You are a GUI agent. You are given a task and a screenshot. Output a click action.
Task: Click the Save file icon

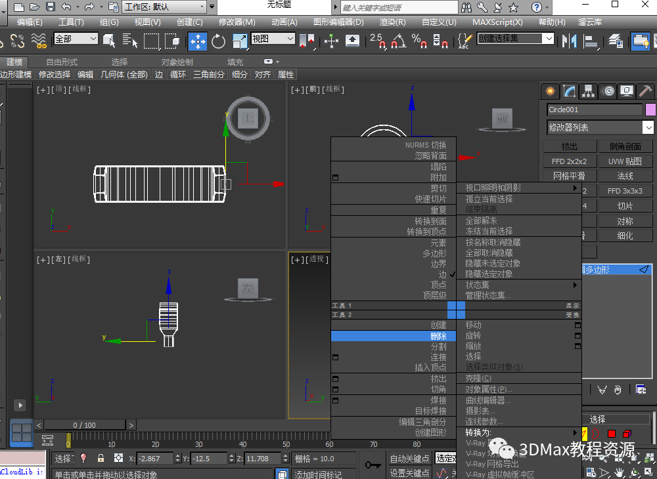point(49,7)
